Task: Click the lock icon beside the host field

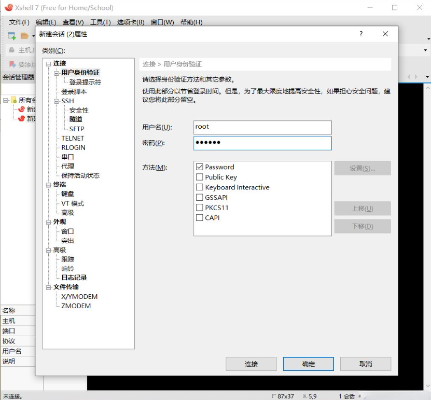Action: (x=12, y=50)
